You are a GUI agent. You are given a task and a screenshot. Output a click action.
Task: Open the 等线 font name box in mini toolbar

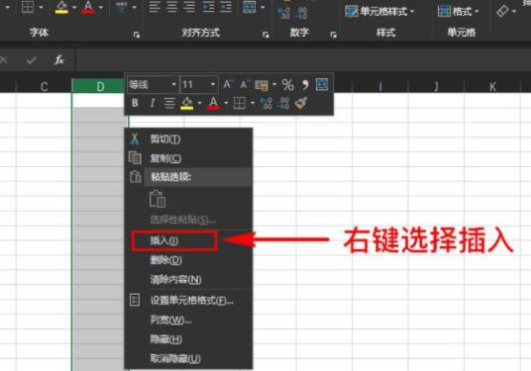pyautogui.click(x=153, y=84)
